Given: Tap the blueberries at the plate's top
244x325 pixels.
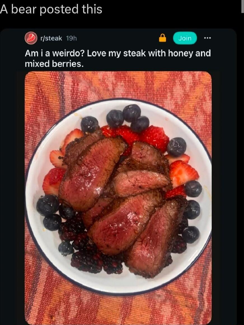Looking at the screenshot, I should click(x=128, y=118).
